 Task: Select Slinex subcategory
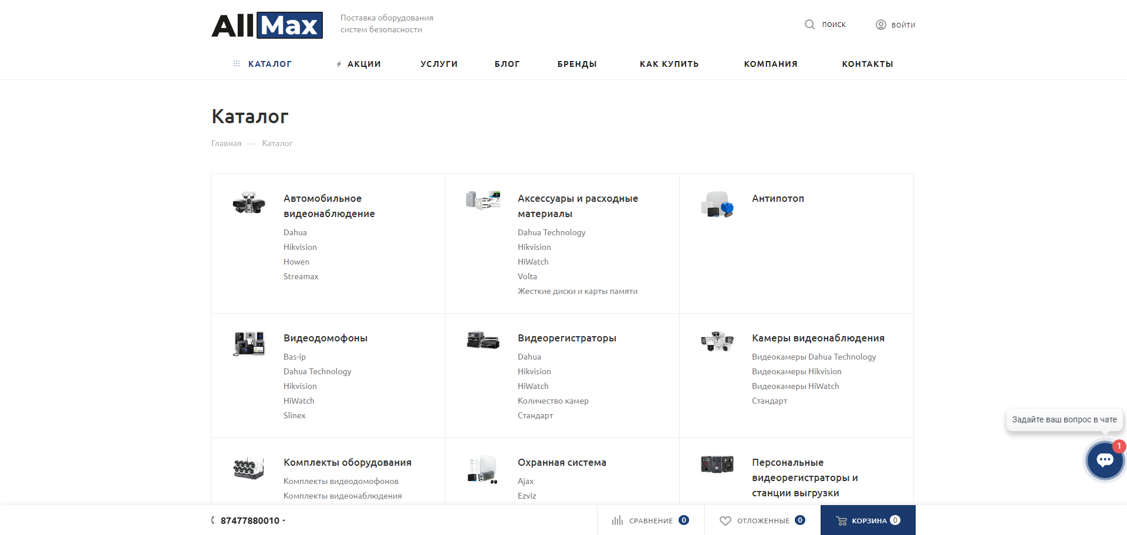[295, 415]
